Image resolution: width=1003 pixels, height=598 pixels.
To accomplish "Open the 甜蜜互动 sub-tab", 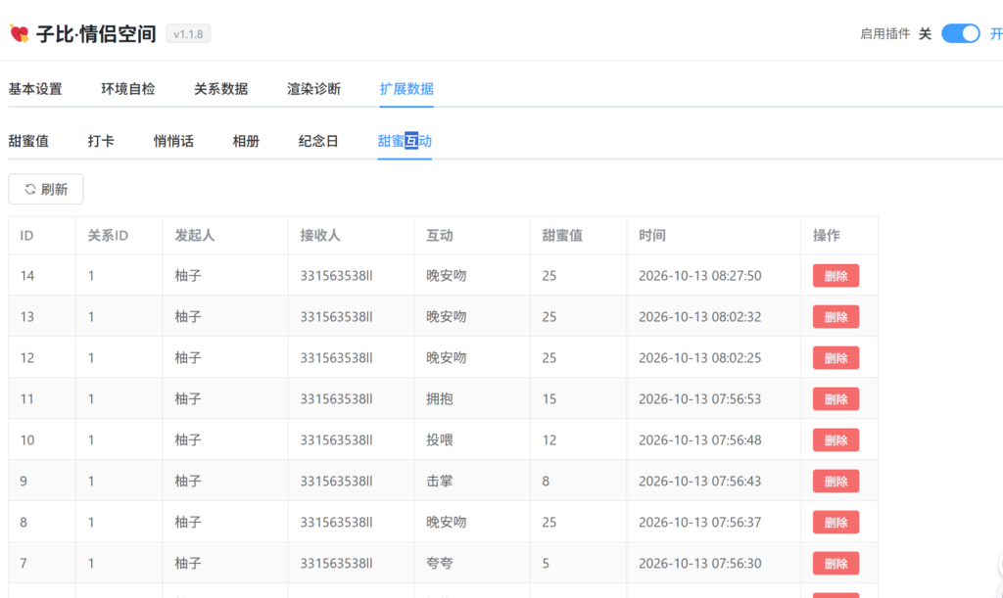I will [x=405, y=141].
